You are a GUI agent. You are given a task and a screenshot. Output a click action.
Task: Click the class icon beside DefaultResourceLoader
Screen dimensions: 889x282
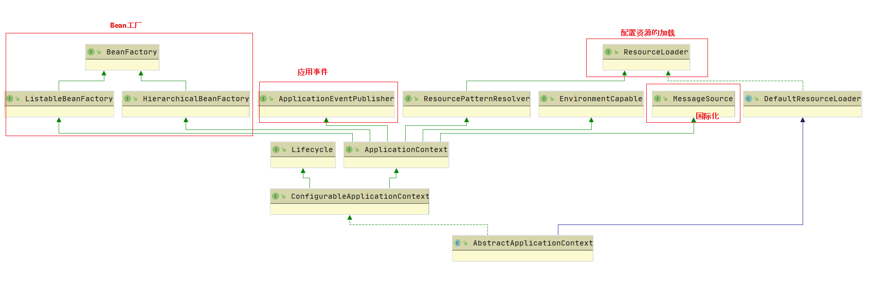(749, 99)
